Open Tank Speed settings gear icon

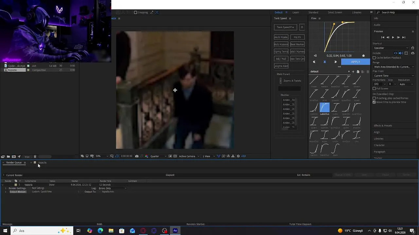[302, 27]
